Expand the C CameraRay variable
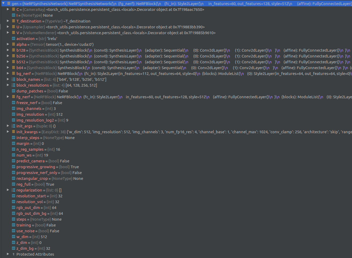The image size is (352, 258). [x=8, y=9]
